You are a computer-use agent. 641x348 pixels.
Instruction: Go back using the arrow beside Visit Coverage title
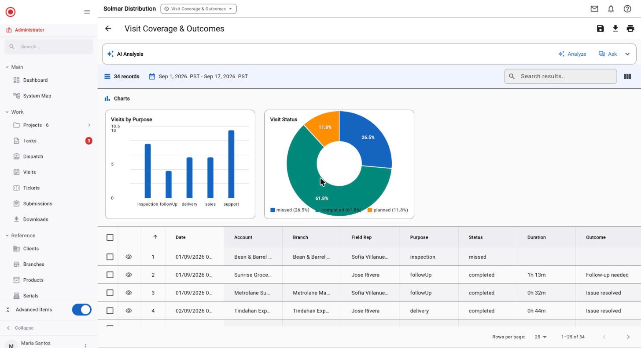coord(108,29)
